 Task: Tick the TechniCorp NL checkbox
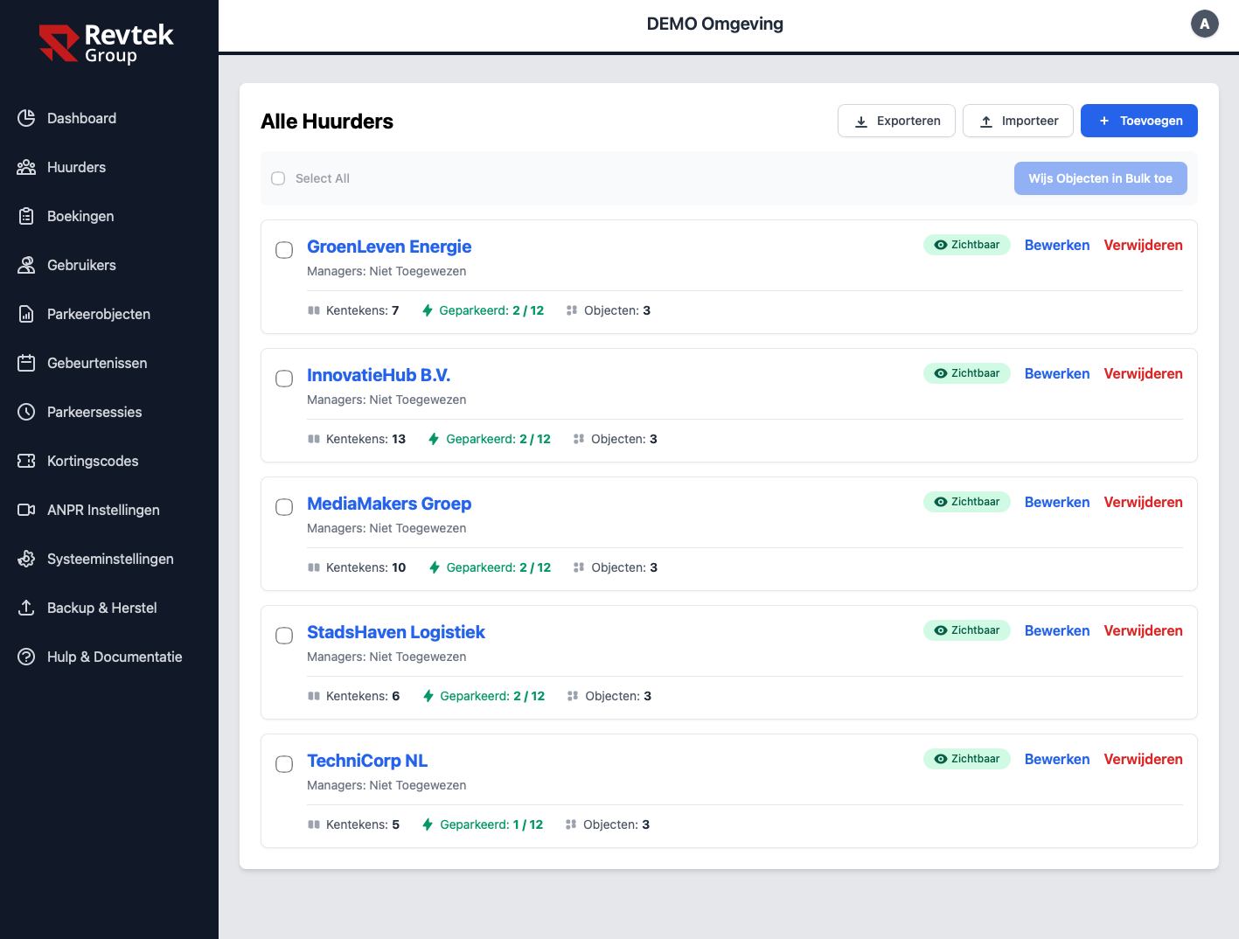[x=283, y=764]
